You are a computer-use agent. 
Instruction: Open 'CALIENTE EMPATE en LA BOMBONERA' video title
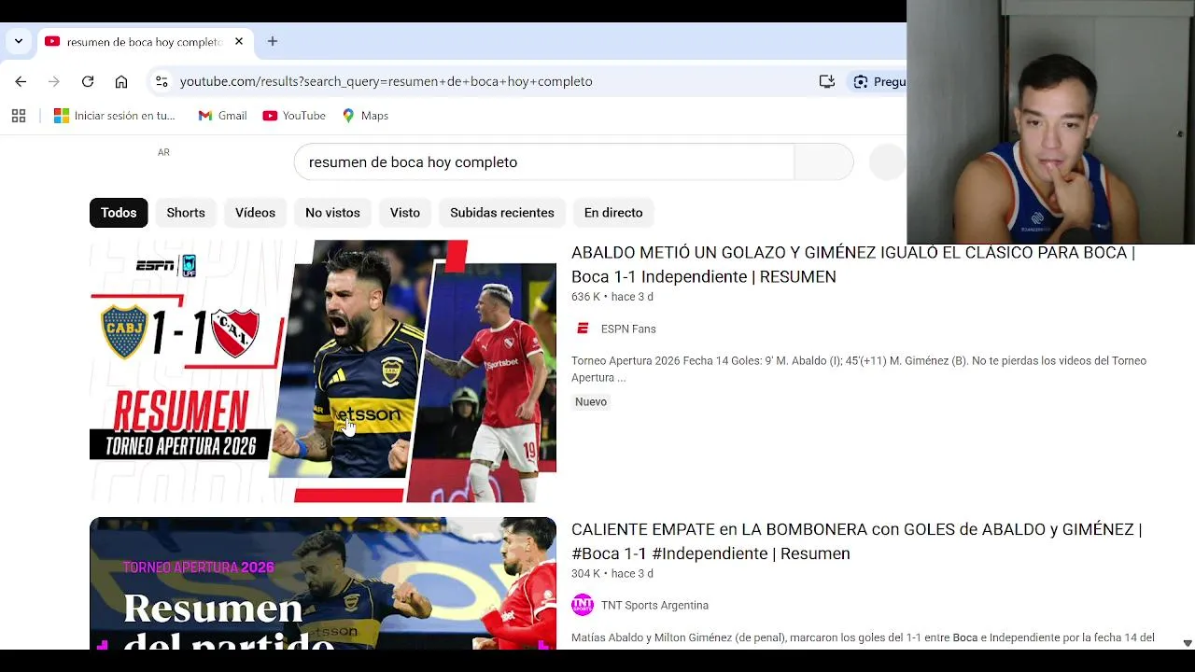click(x=856, y=541)
